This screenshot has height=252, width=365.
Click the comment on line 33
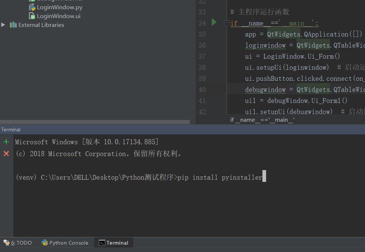[259, 12]
